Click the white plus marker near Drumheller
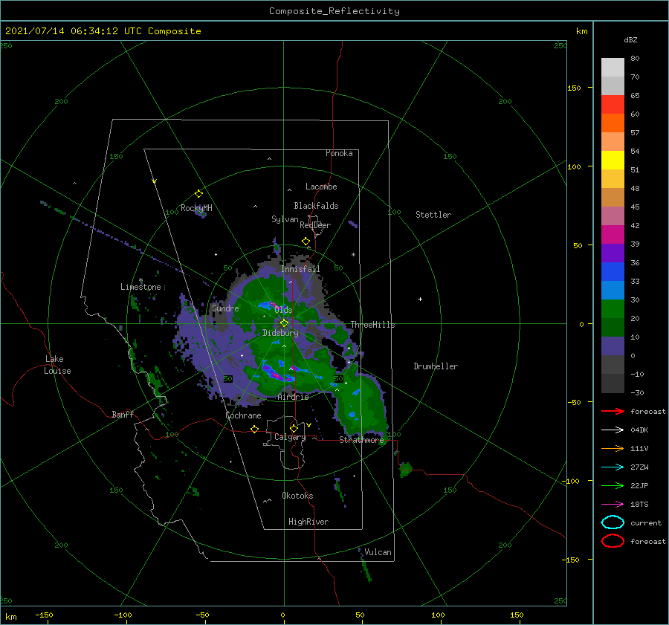The height and width of the screenshot is (625, 669). (x=420, y=299)
